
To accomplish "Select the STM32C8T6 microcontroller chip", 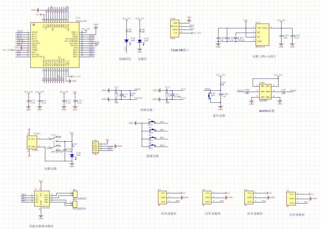I will tap(55, 45).
